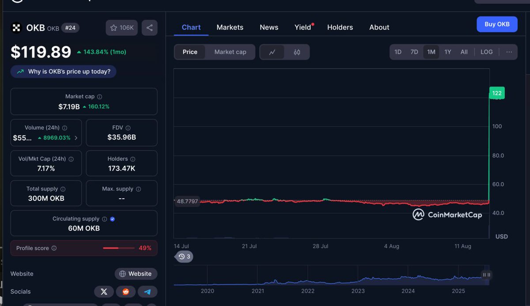
Task: Select the 1D time range
Action: coord(398,52)
